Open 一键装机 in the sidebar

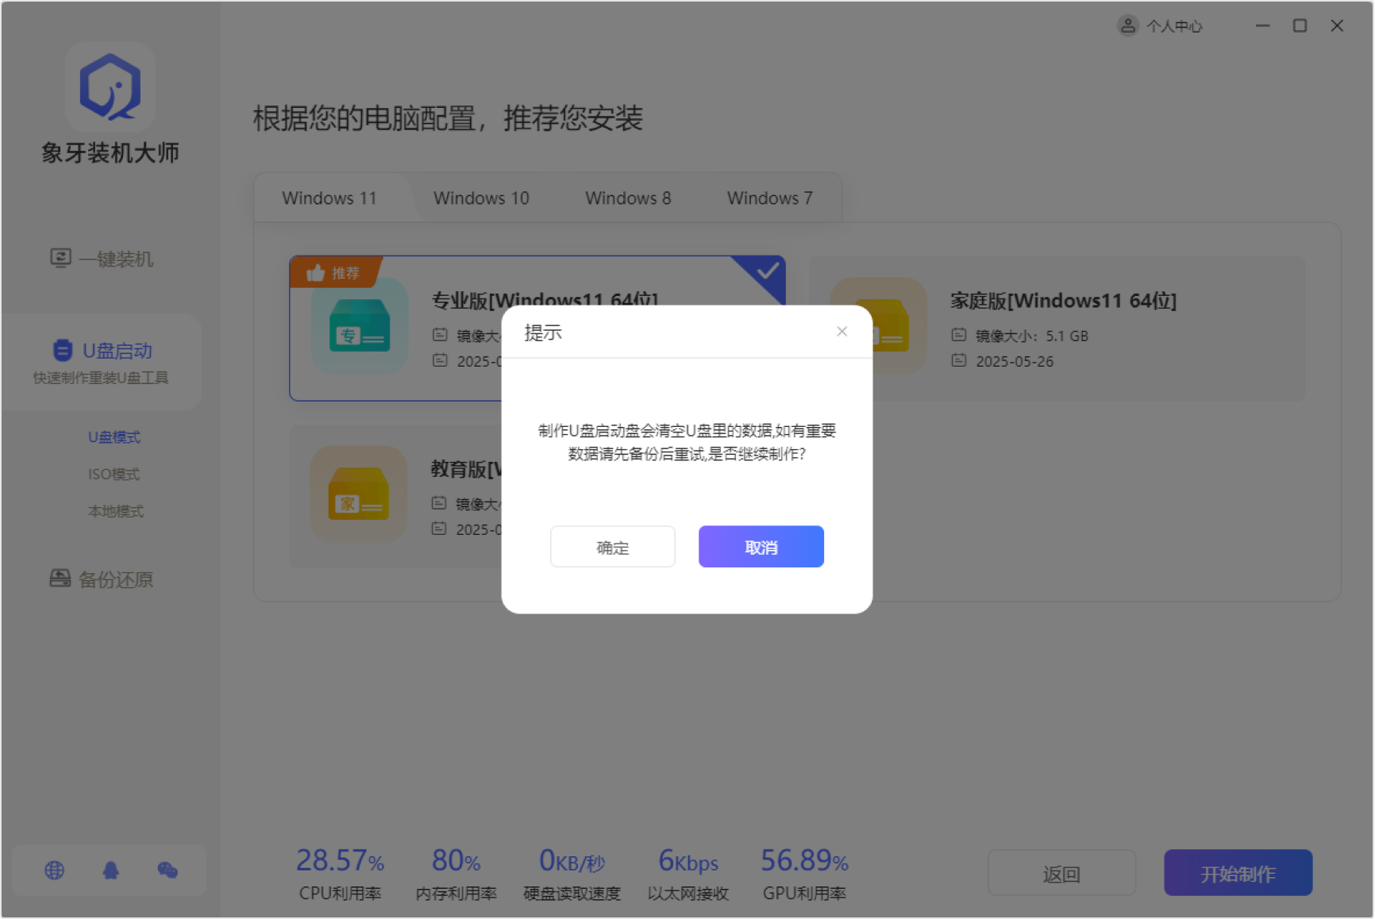click(102, 259)
